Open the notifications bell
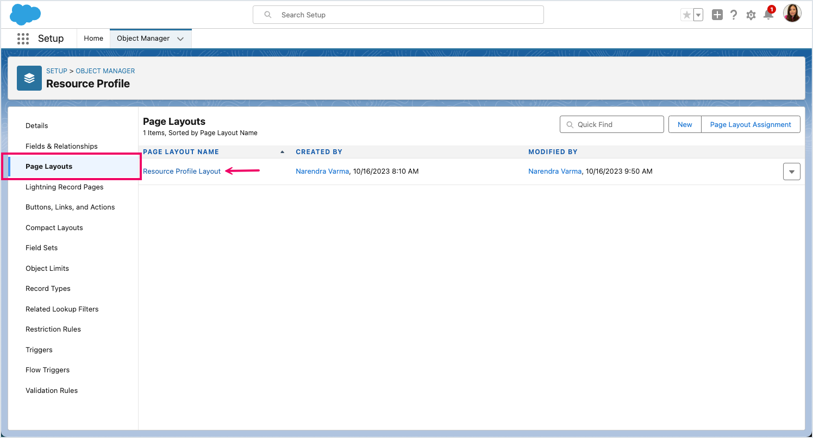 click(768, 15)
